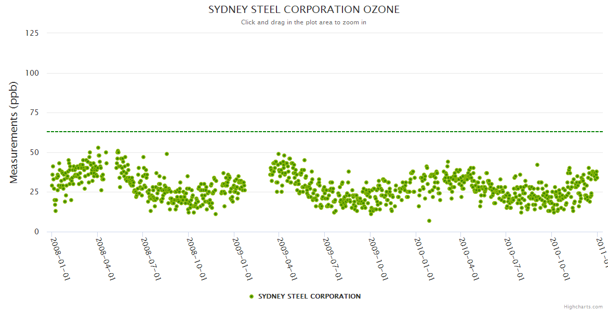Click the 125 y-axis tick label
The image size is (608, 311).
point(32,33)
